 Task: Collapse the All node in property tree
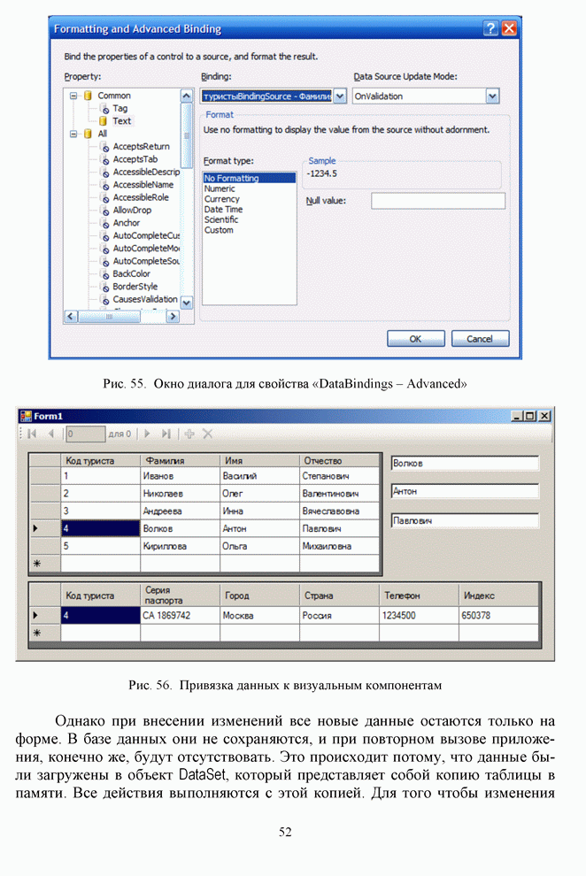[x=74, y=134]
